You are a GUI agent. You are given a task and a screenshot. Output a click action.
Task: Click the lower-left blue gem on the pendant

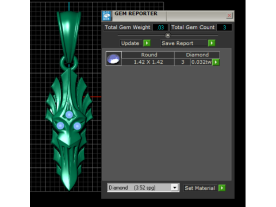pyautogui.click(x=60, y=126)
